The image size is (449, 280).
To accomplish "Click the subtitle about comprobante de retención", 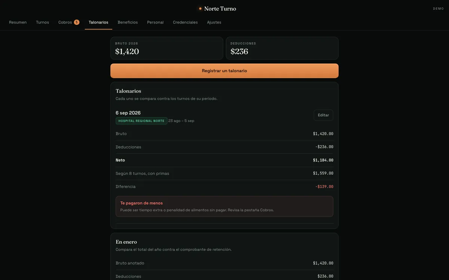I will click(x=174, y=249).
